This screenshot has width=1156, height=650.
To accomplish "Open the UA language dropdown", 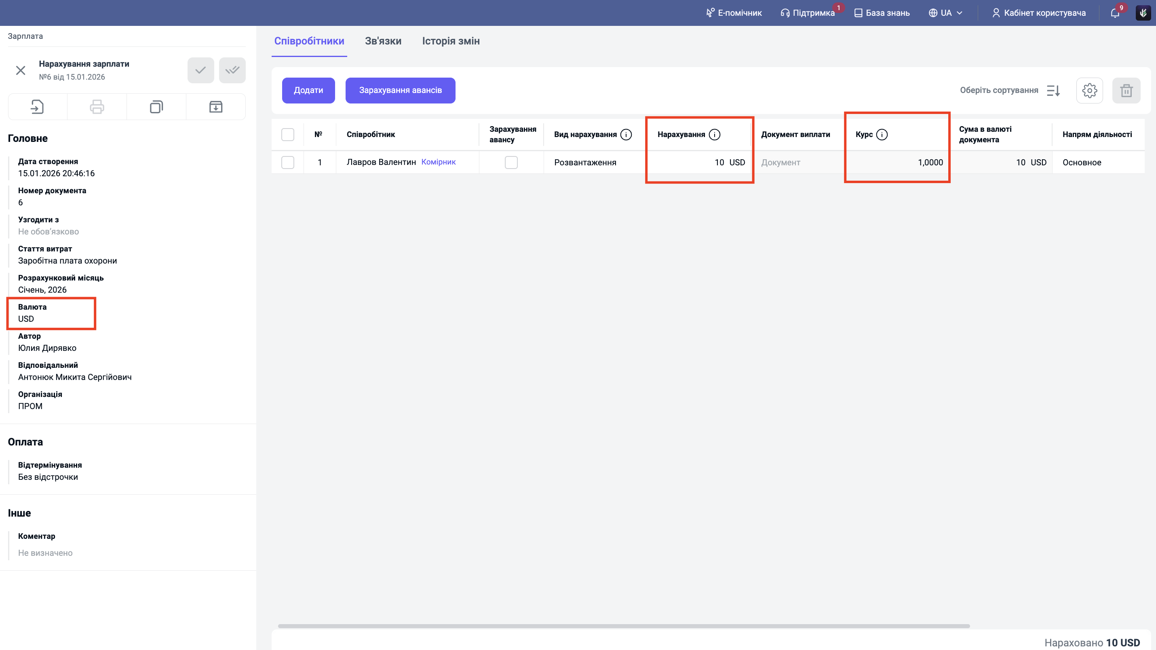I will [945, 13].
